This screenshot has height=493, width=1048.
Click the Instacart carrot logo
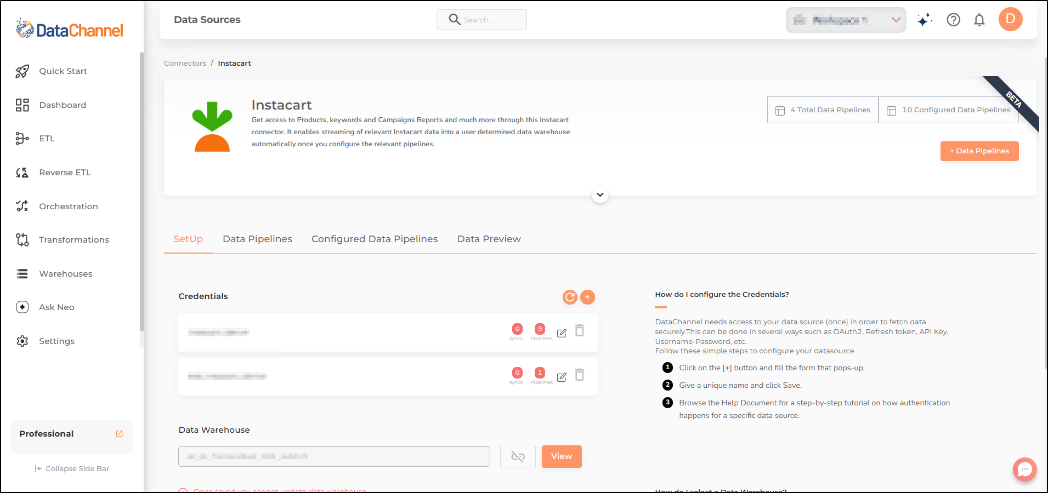coord(212,127)
